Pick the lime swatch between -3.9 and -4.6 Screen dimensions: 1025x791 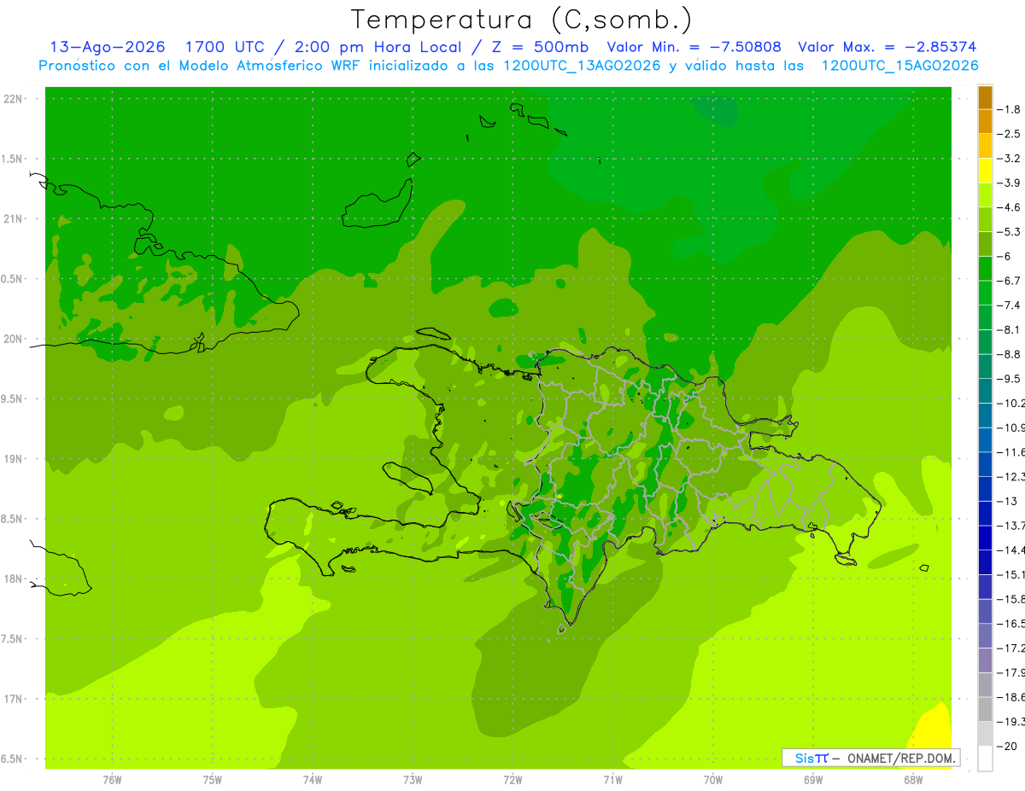[985, 195]
